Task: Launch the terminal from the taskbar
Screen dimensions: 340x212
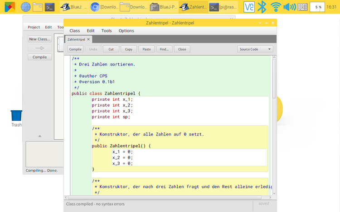Action: (51, 7)
